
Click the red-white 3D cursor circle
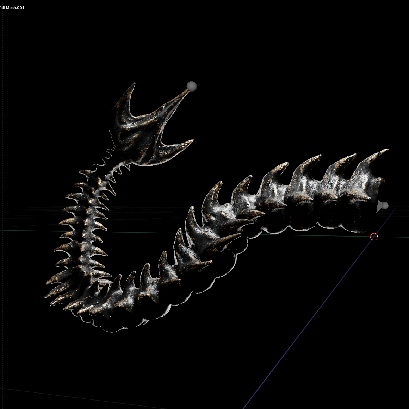click(374, 237)
